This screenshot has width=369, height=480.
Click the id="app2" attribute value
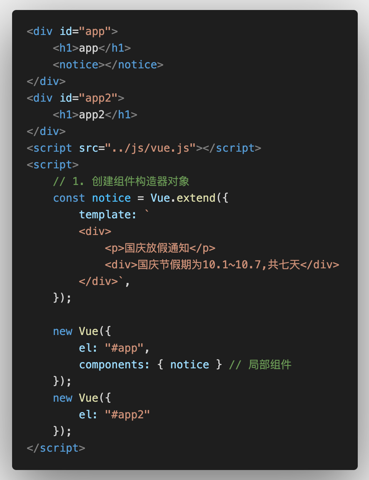pyautogui.click(x=98, y=98)
